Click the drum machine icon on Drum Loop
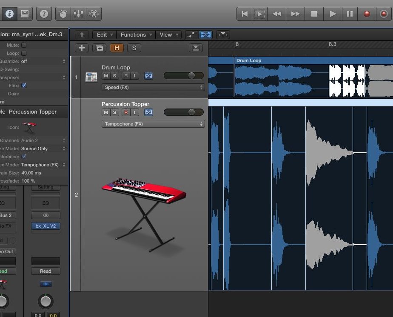The image size is (393, 317). (x=91, y=75)
